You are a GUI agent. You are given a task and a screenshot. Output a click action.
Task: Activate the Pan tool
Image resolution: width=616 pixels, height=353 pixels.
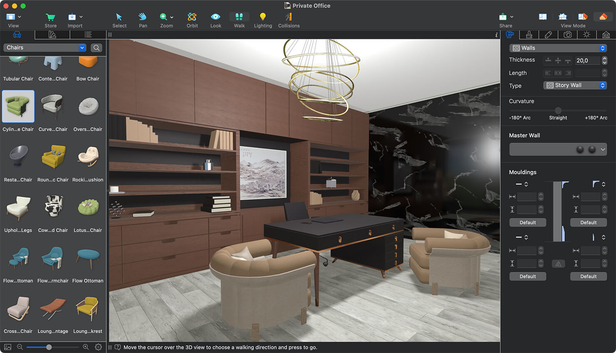[143, 19]
